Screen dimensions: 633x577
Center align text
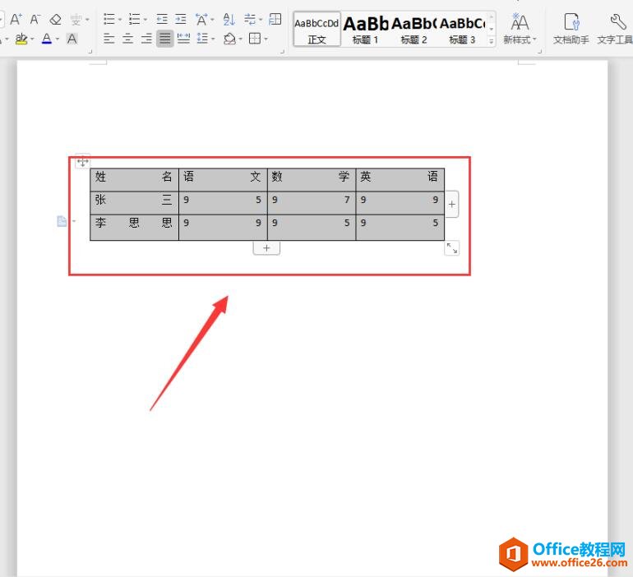tap(127, 39)
